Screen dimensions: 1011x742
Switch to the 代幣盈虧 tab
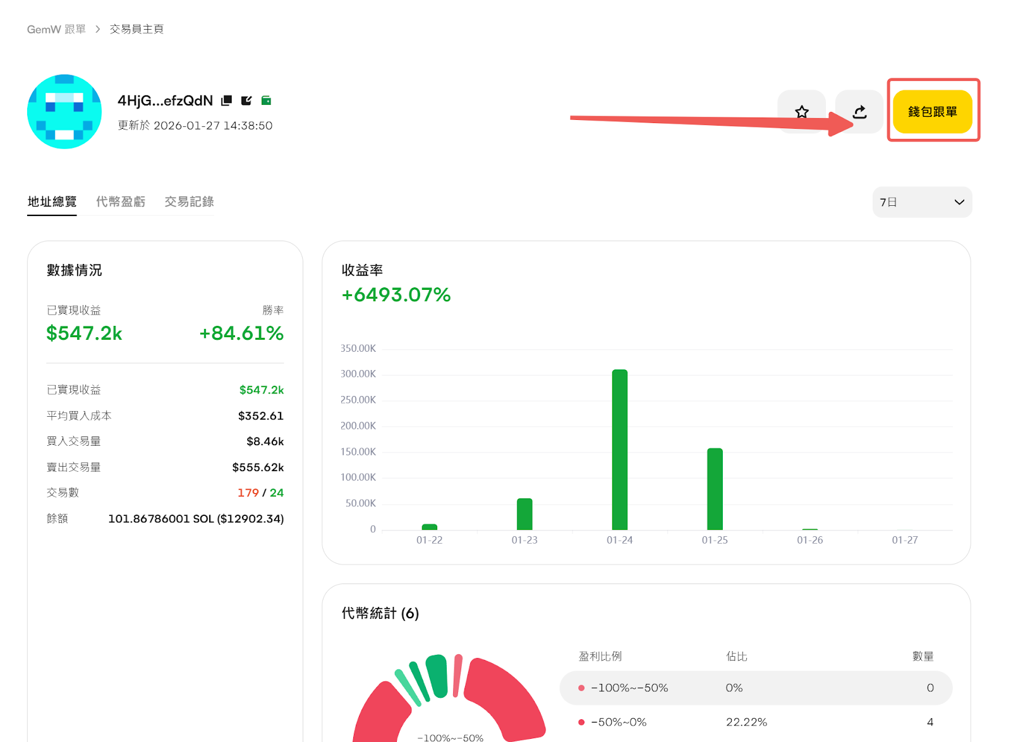point(121,201)
